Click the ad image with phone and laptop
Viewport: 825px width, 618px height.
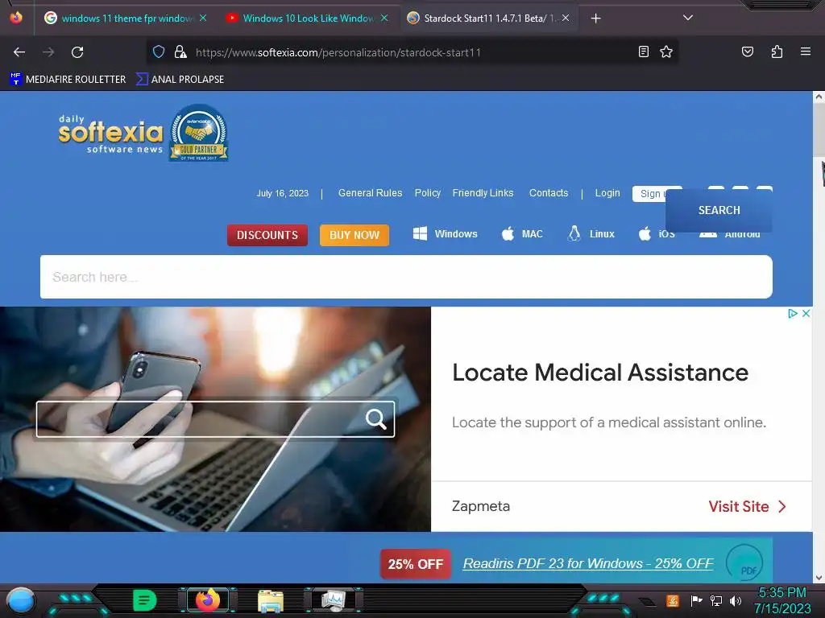tap(215, 418)
